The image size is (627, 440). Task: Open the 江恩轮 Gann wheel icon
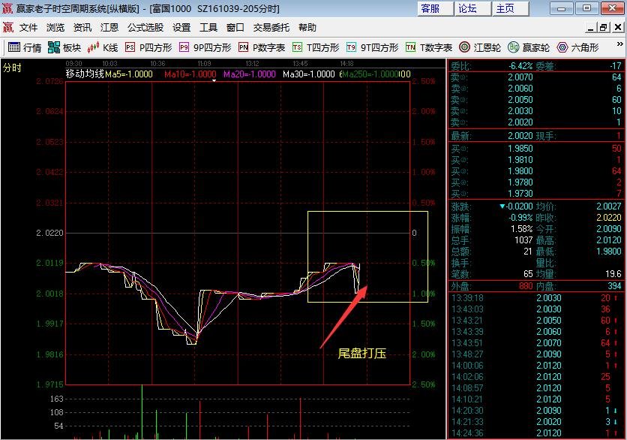(465, 47)
